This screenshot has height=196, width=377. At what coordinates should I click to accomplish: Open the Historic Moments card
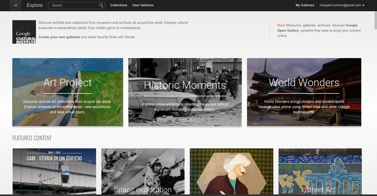[185, 92]
